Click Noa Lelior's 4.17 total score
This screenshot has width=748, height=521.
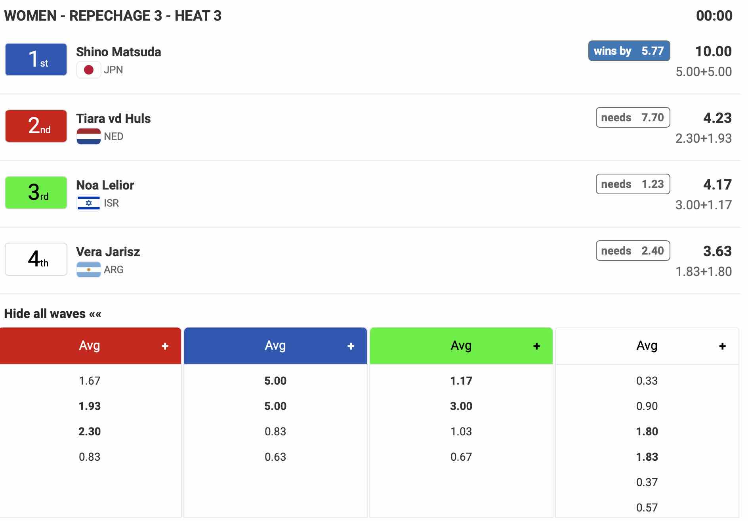coord(717,184)
